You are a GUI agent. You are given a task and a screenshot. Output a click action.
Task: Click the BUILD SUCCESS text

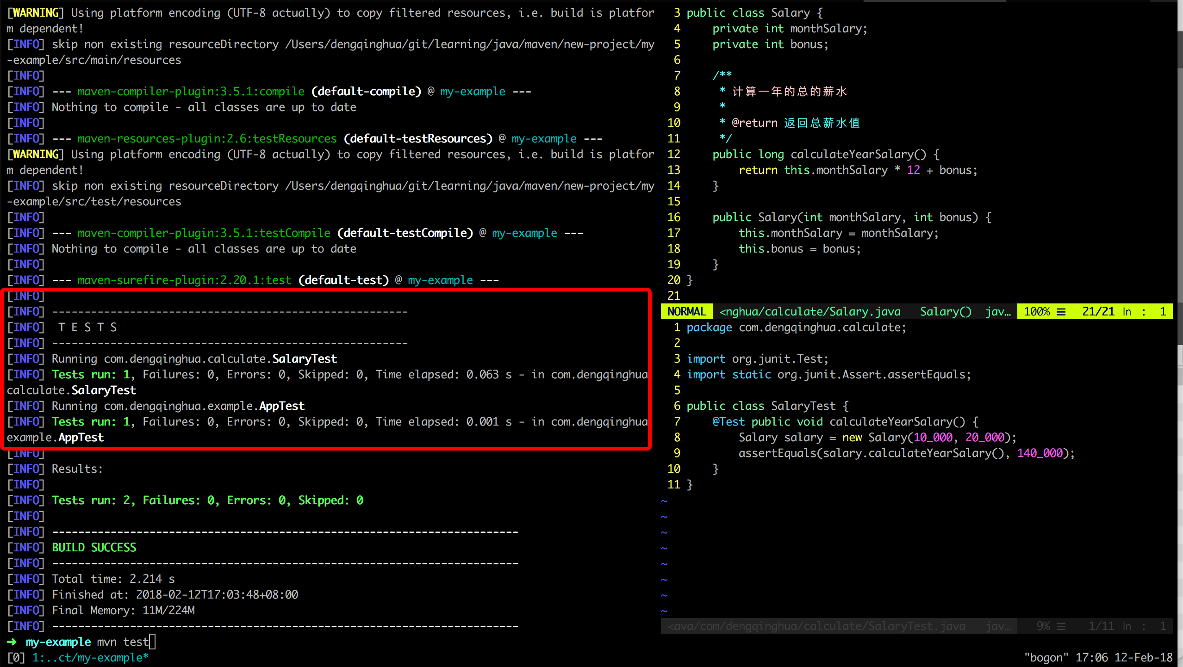pos(94,548)
